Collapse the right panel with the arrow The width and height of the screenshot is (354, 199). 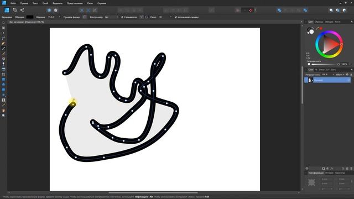301,22
